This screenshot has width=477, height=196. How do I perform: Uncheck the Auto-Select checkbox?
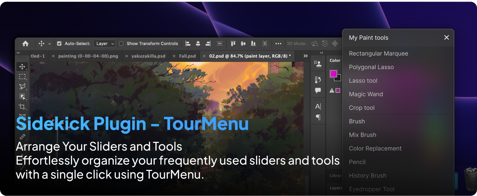pyautogui.click(x=59, y=44)
